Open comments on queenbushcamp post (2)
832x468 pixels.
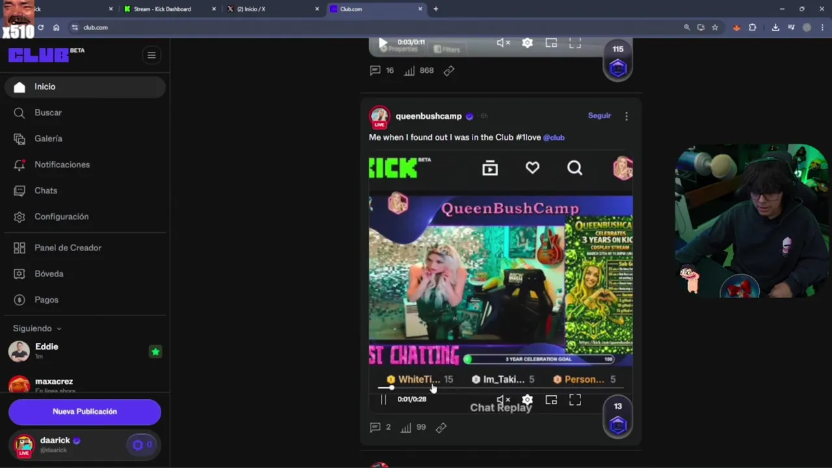[x=380, y=428]
